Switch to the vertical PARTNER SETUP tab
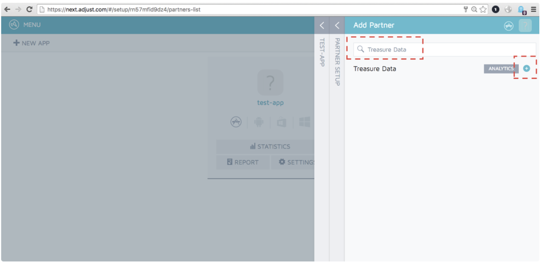The image size is (541, 265). (337, 62)
